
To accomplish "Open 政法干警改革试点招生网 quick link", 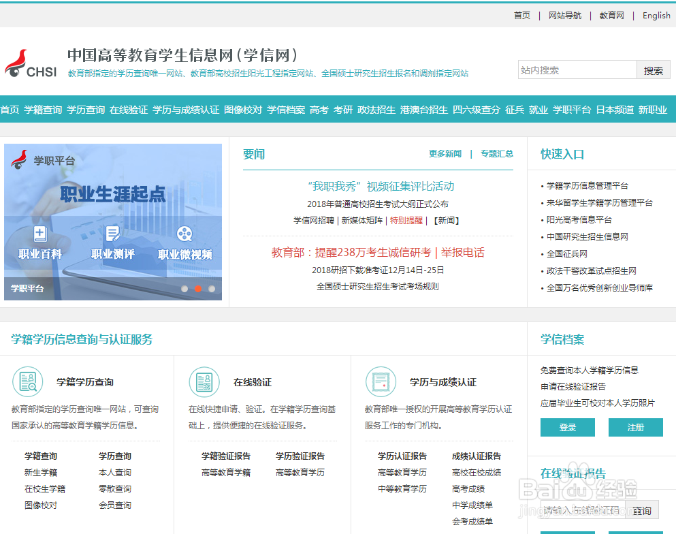I will (591, 271).
